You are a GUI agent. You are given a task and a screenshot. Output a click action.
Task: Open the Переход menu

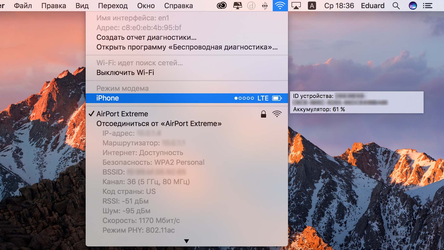click(x=113, y=6)
